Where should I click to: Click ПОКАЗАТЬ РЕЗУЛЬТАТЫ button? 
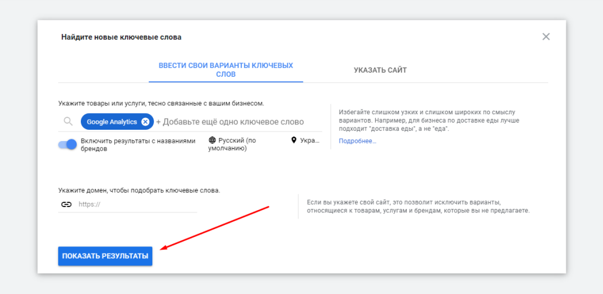coord(105,256)
